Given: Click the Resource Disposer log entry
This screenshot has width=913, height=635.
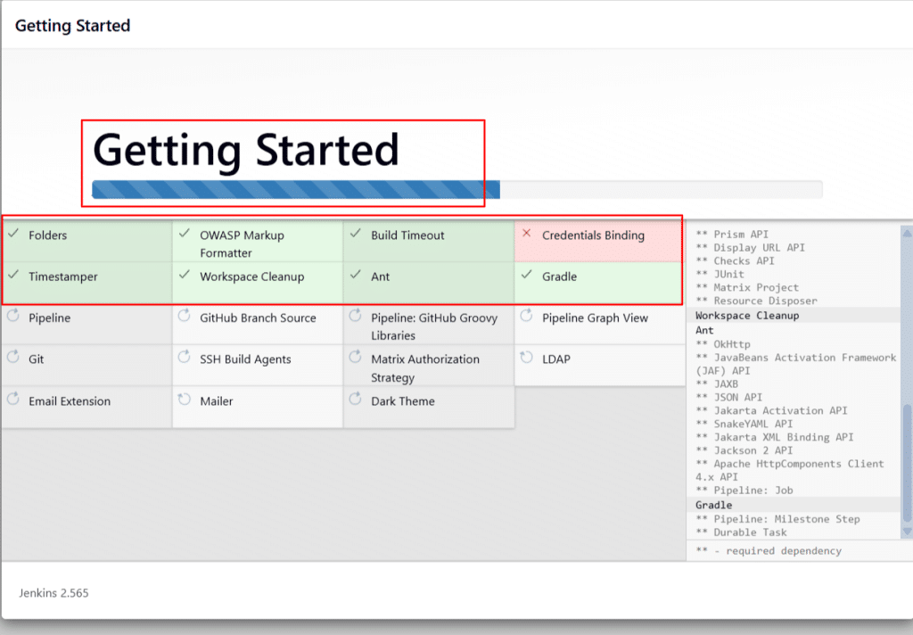Looking at the screenshot, I should 756,301.
